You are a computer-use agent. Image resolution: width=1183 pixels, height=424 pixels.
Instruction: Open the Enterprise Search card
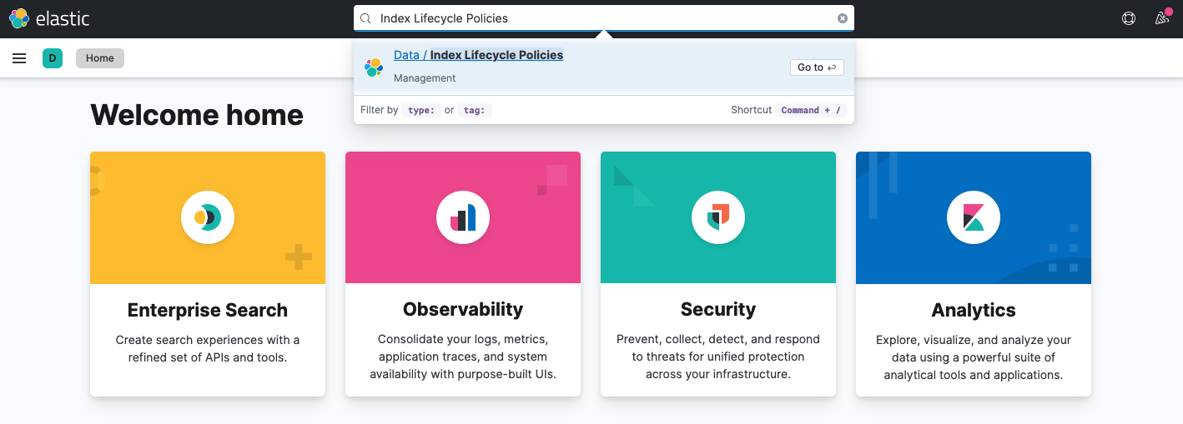pyautogui.click(x=208, y=274)
